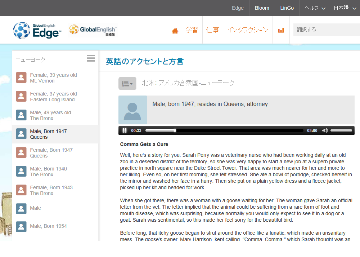The image size is (360, 257).
Task: Click avatar icon for Female Born 1947 Queens
Action: pyautogui.click(x=21, y=152)
